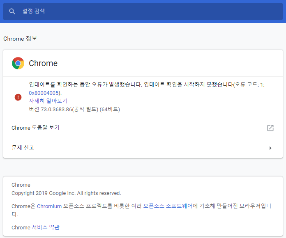286x238 pixels.
Task: Click the red update error icon
Action: click(18, 97)
